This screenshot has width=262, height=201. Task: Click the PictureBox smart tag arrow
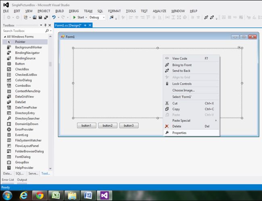tap(239, 48)
